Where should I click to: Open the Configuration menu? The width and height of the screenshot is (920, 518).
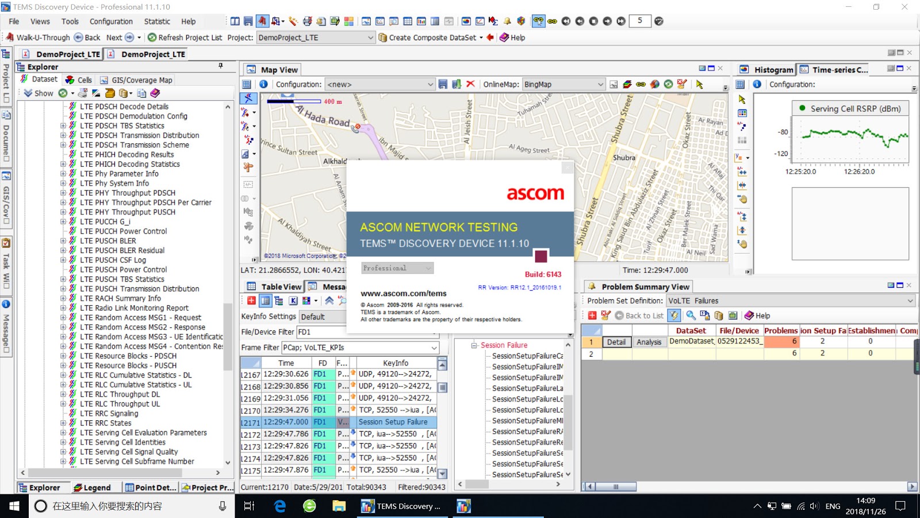click(x=111, y=21)
